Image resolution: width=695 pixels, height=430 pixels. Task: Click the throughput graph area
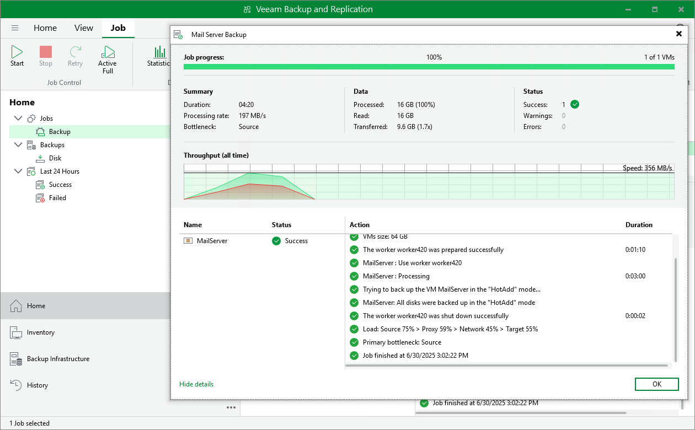429,181
